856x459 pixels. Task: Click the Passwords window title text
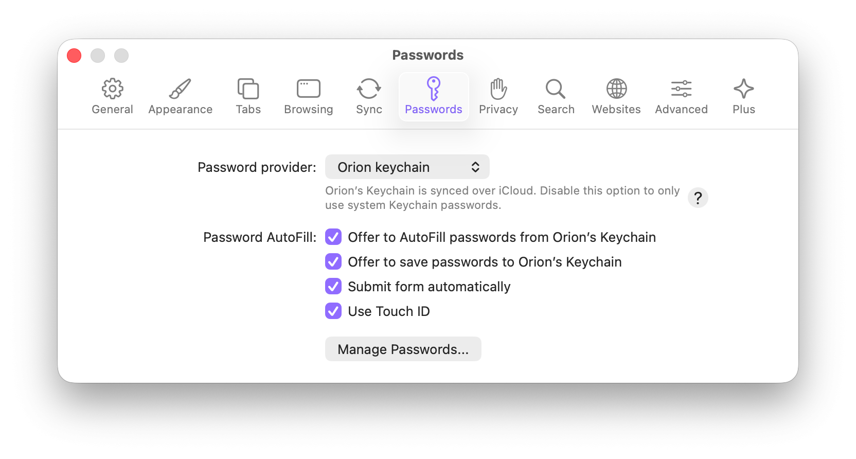[x=427, y=55]
